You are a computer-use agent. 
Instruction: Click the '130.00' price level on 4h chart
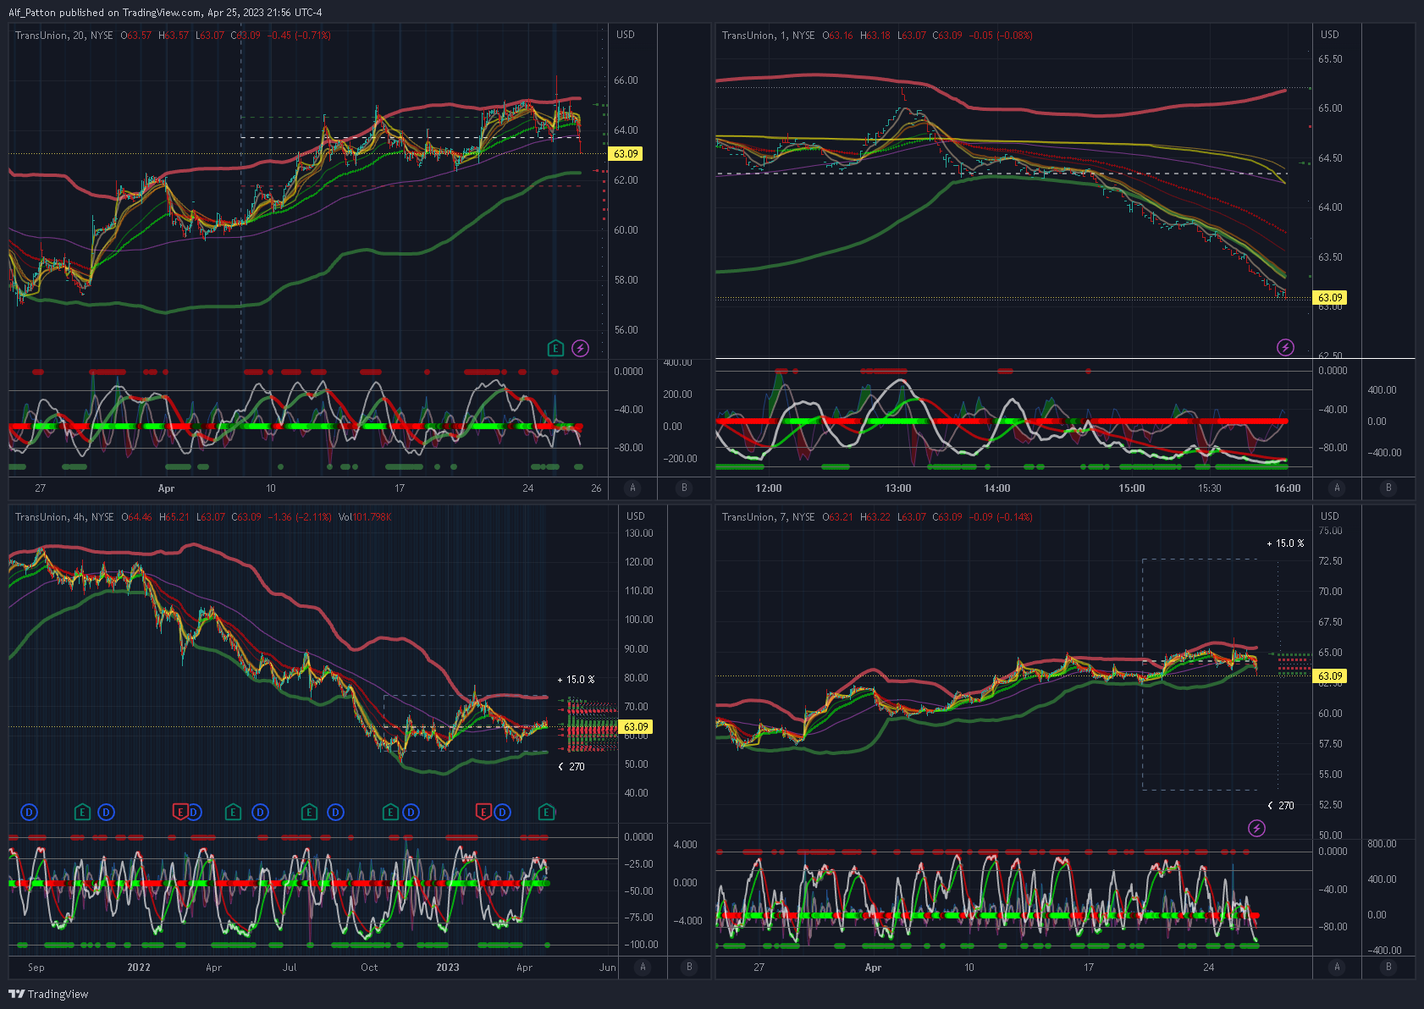639,533
